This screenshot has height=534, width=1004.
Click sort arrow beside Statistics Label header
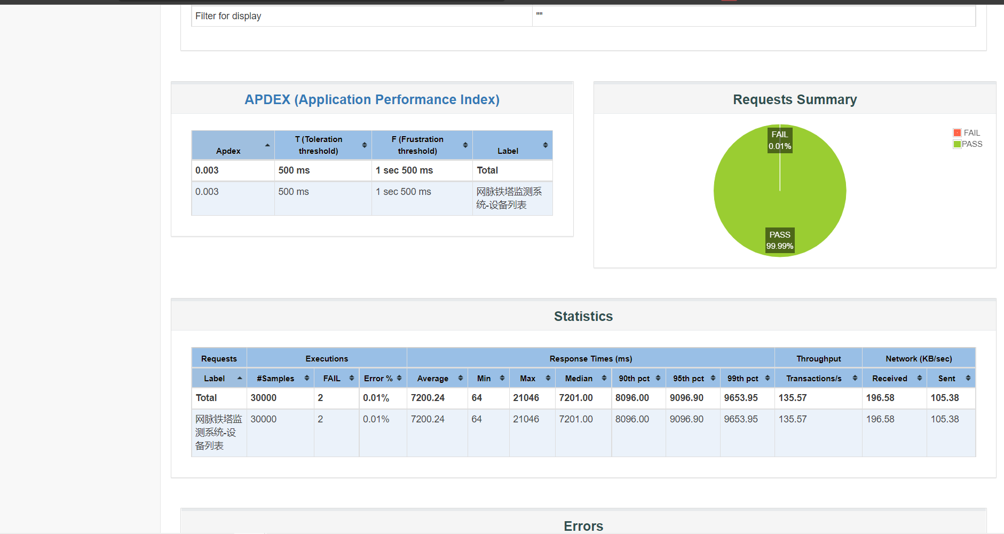click(240, 378)
